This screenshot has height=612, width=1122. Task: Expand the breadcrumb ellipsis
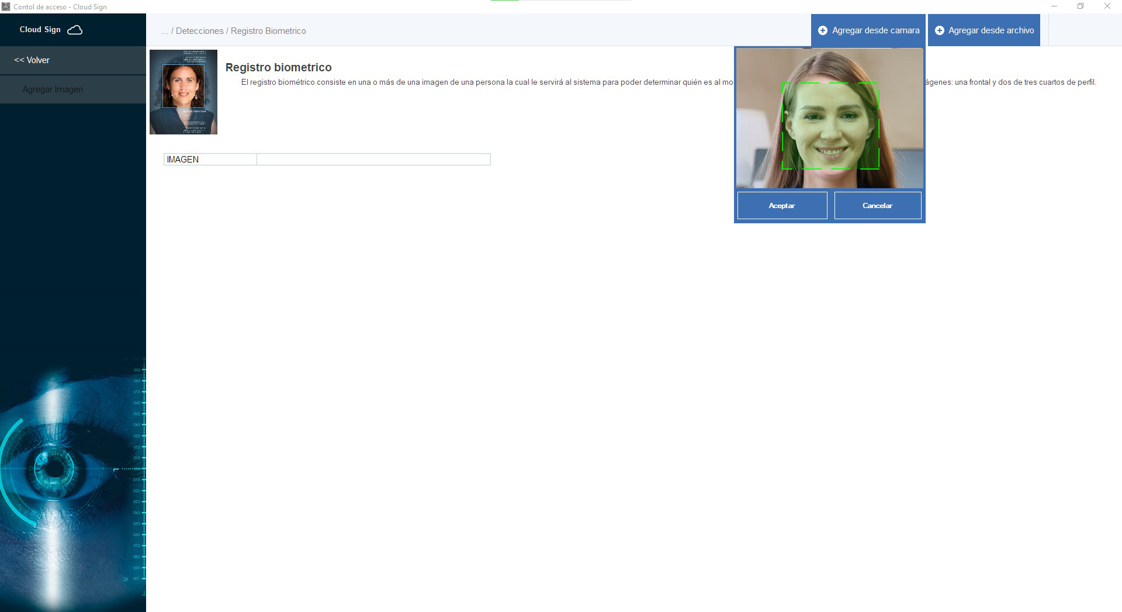coord(165,31)
